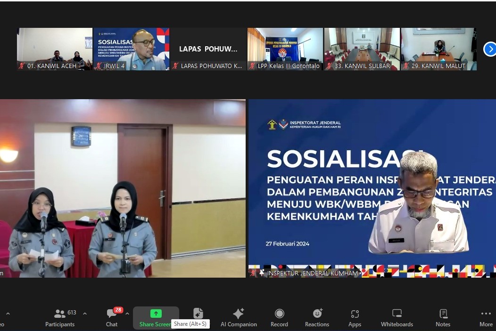Start recording with the Record button

tap(279, 318)
